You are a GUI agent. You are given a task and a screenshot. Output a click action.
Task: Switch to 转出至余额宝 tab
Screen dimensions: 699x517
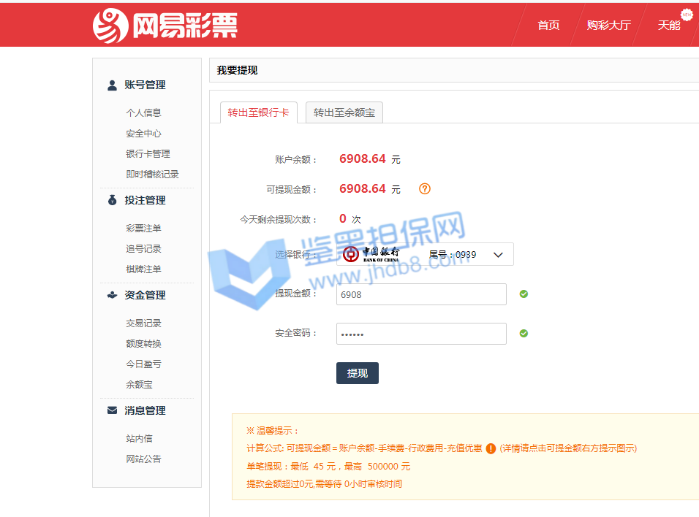click(x=344, y=112)
